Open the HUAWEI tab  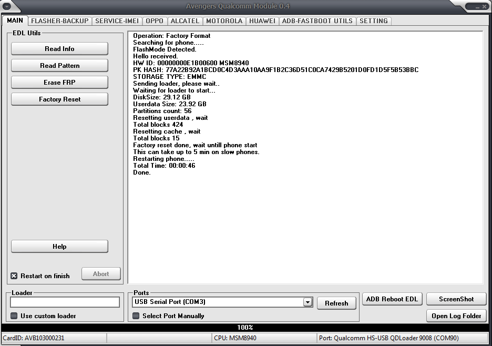262,21
